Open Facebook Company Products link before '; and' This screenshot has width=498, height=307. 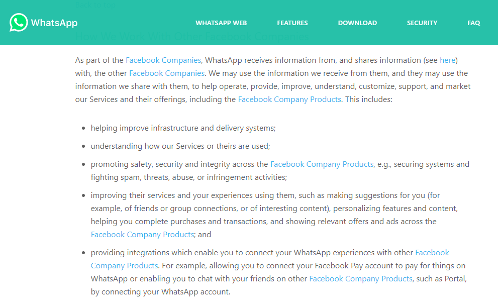point(142,234)
